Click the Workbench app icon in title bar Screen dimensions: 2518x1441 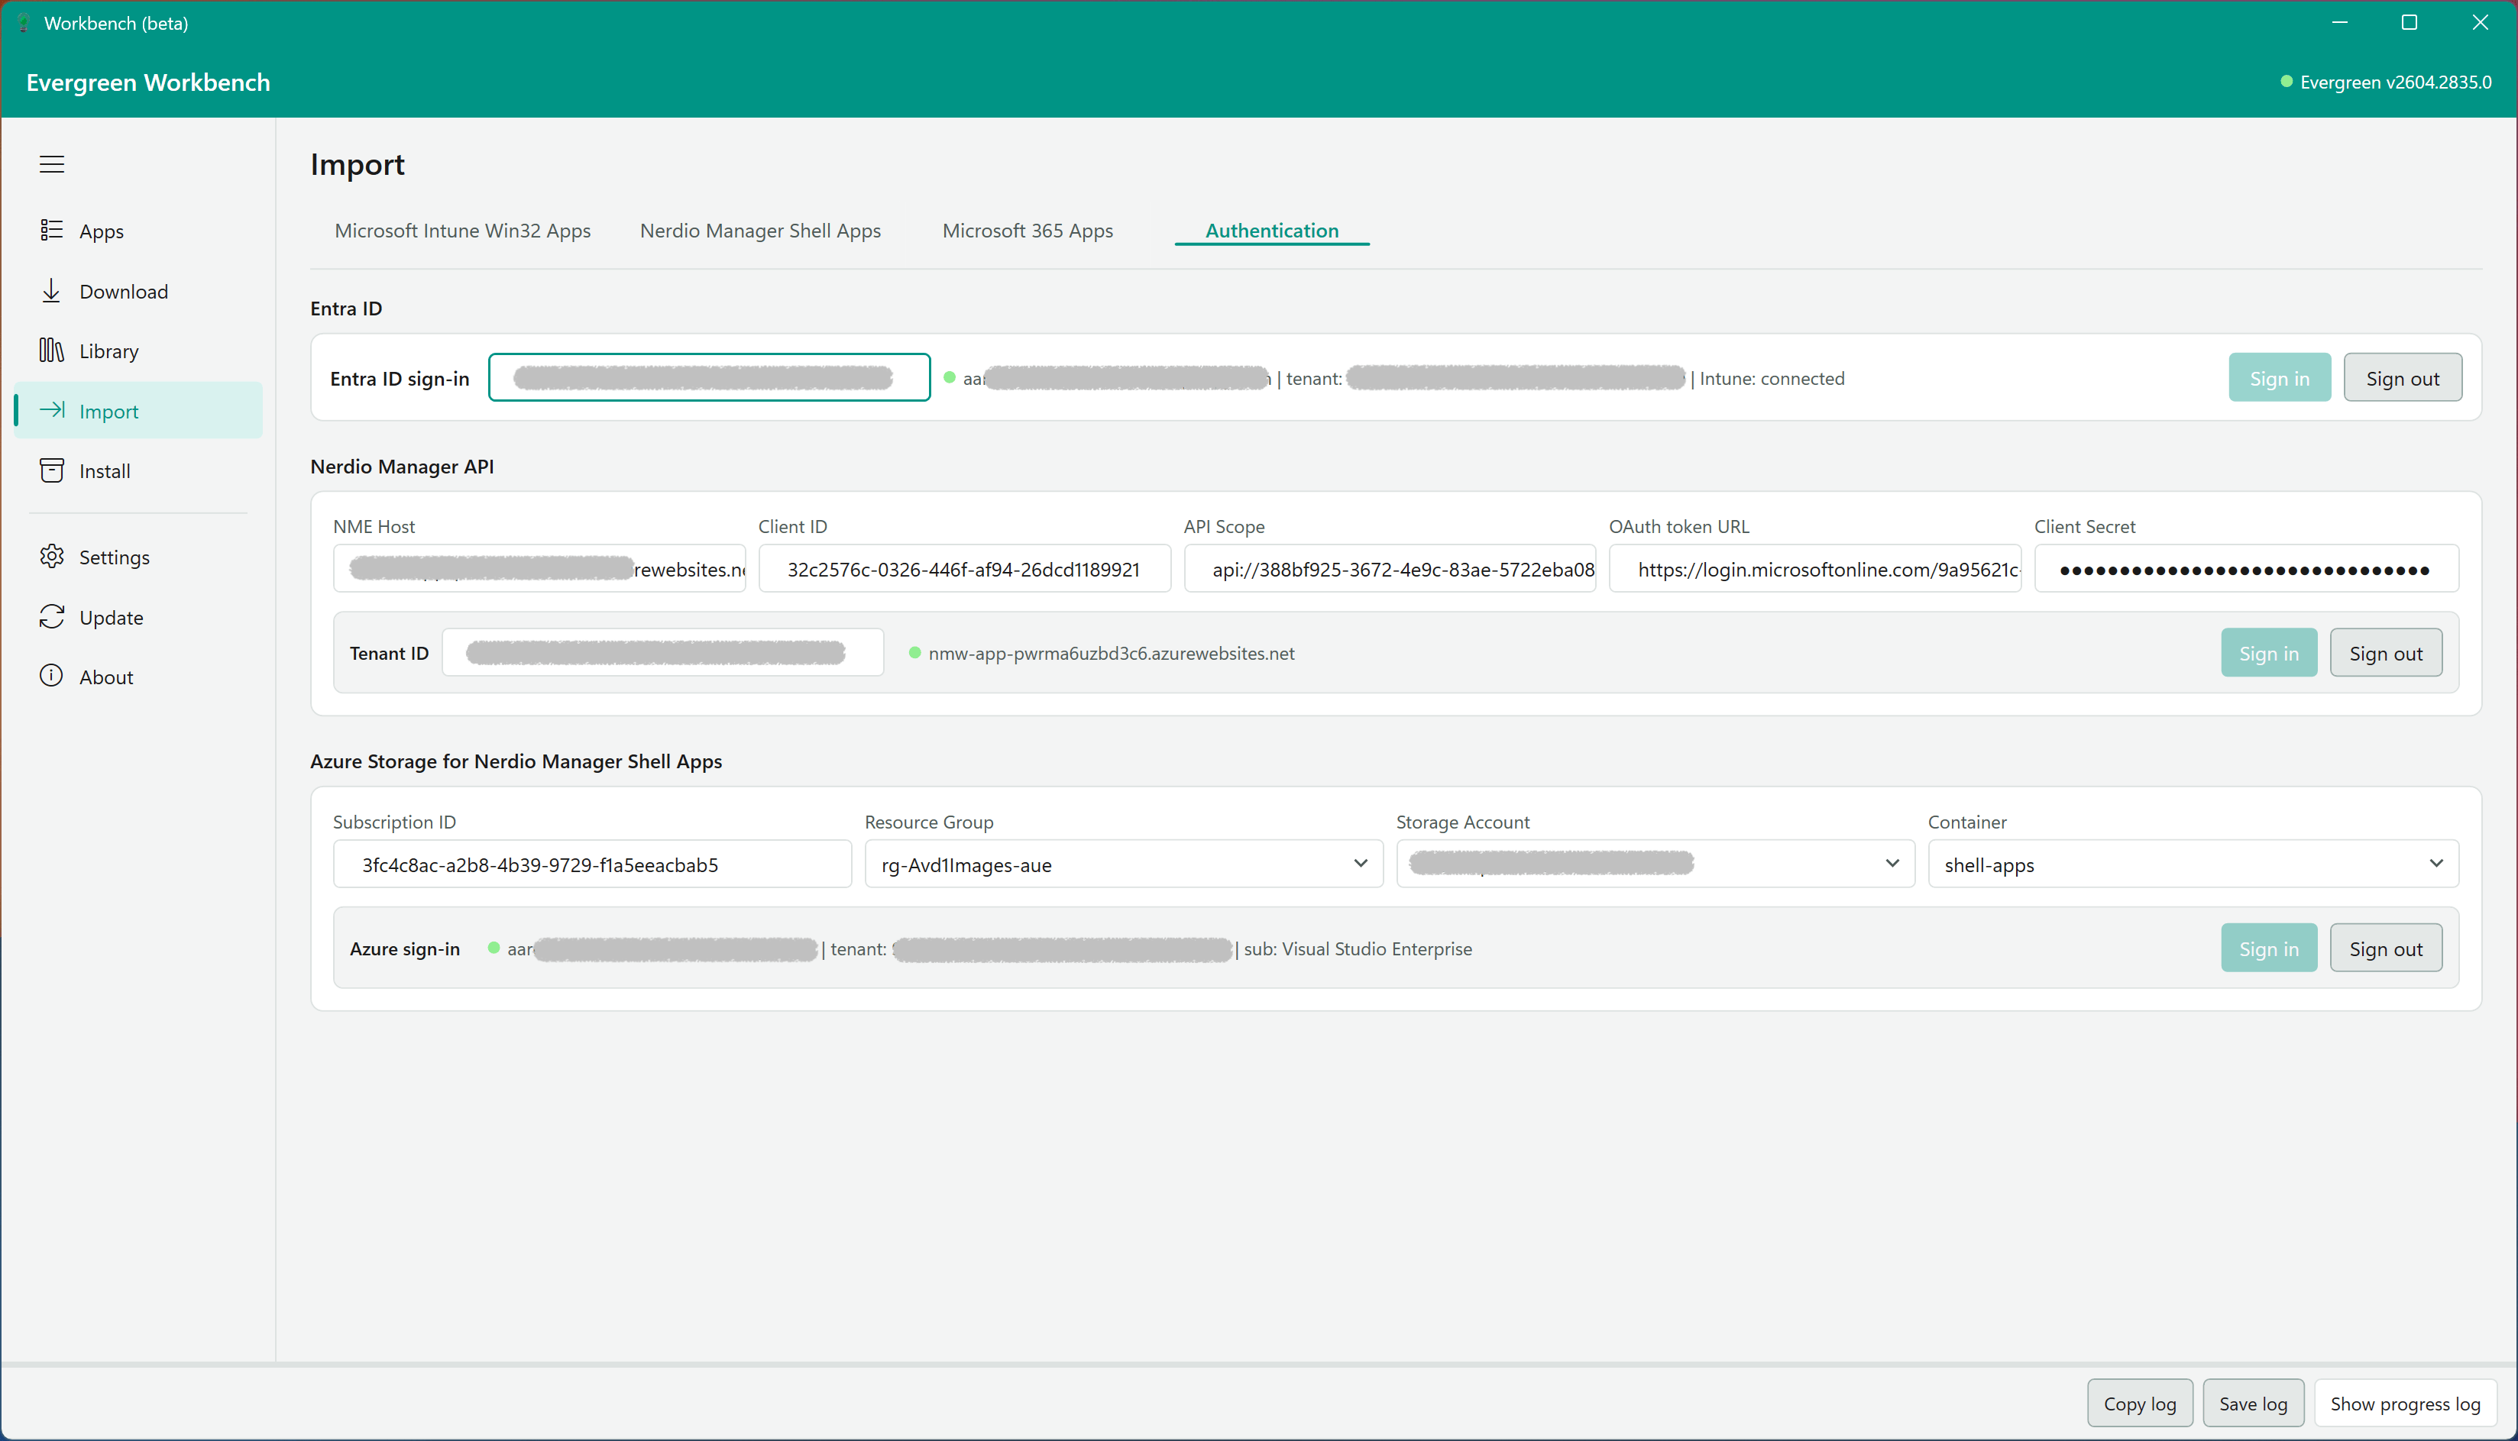click(x=24, y=23)
